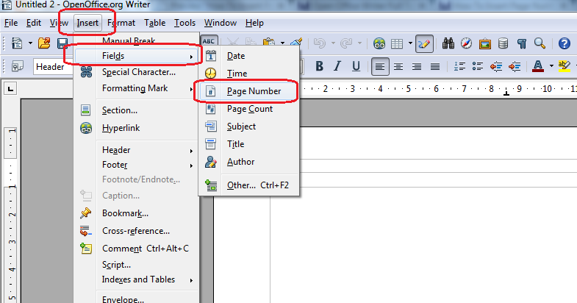Toggle Italic formatting

pos(337,67)
